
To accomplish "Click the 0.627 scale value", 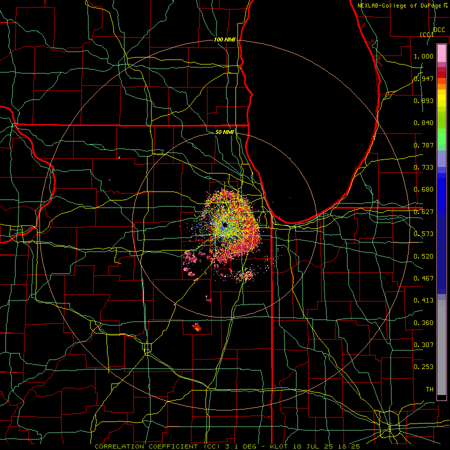I will 423,212.
